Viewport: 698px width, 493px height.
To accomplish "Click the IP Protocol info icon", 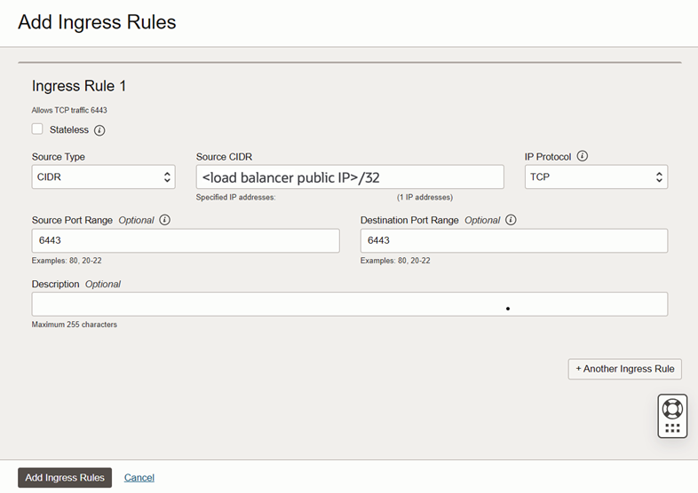I will pos(583,156).
